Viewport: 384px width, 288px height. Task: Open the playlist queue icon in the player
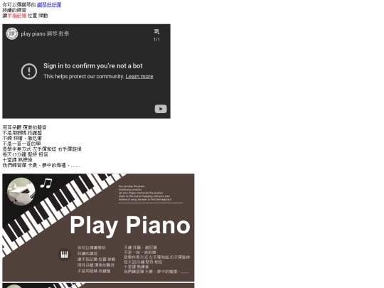156,31
